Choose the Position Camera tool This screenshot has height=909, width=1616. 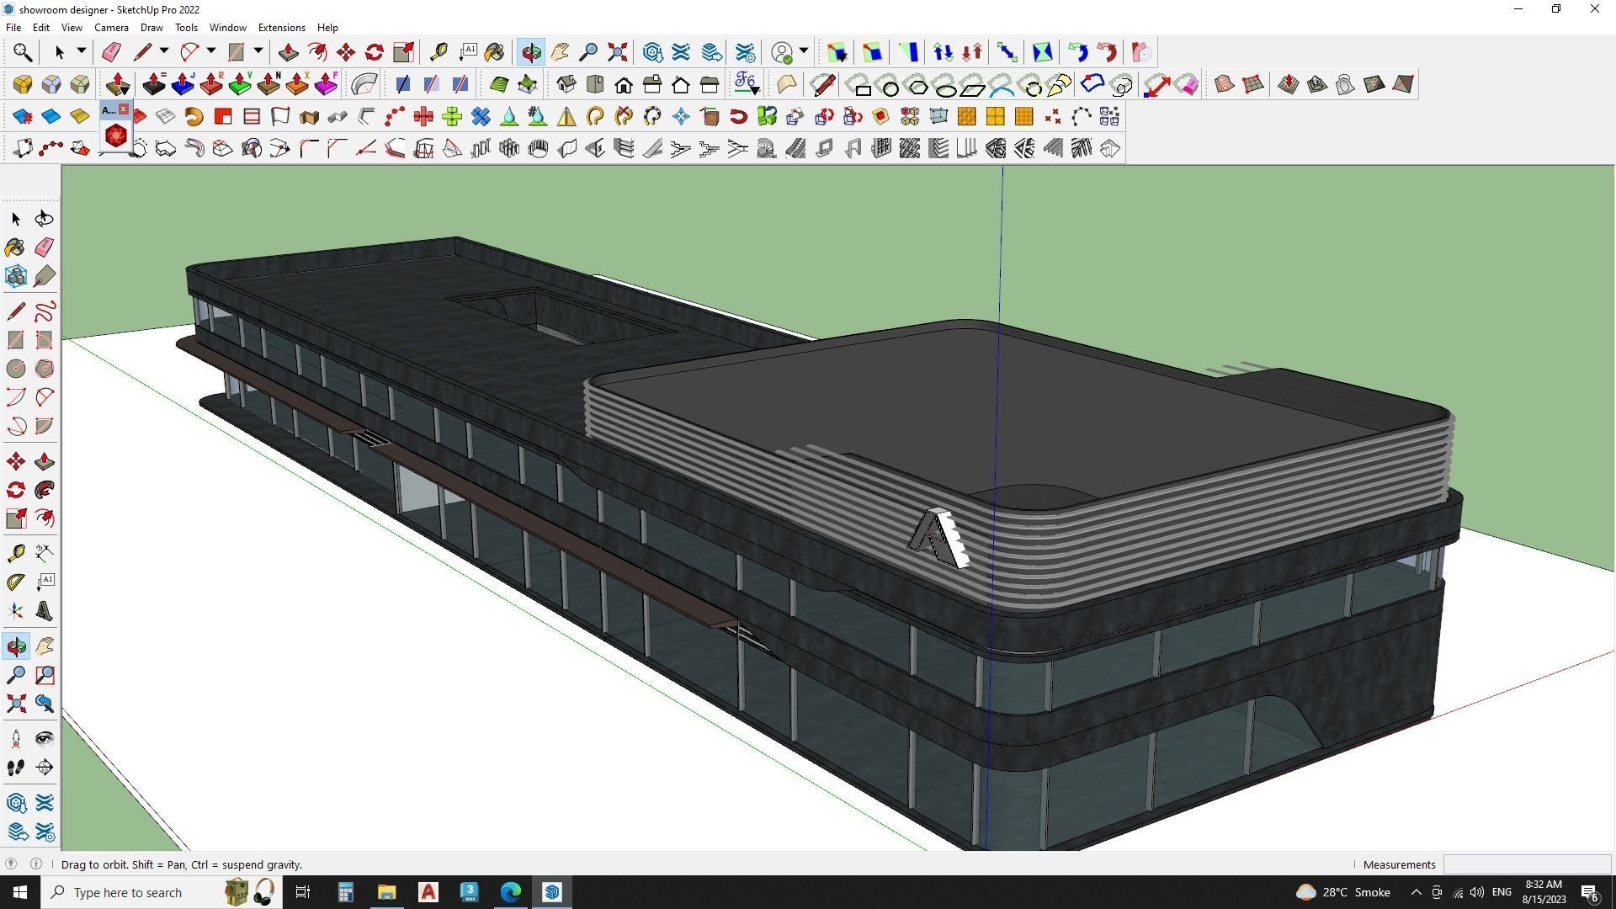coord(15,739)
